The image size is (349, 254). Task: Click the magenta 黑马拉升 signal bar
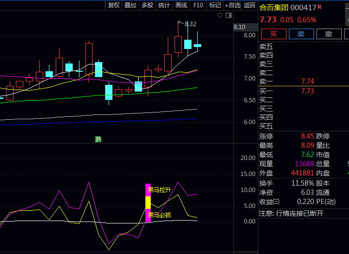[148, 190]
